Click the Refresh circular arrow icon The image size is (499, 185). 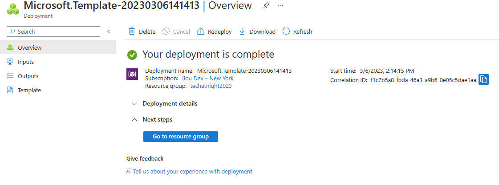(286, 31)
